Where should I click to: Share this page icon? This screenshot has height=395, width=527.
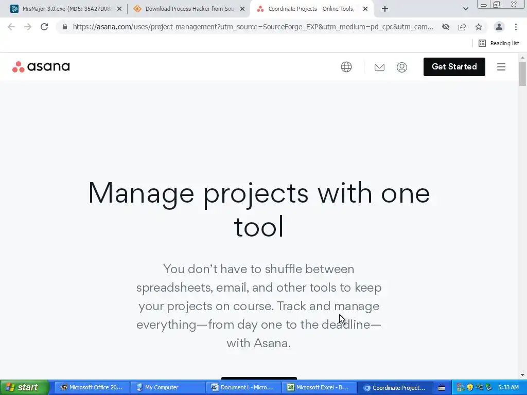coord(462,27)
